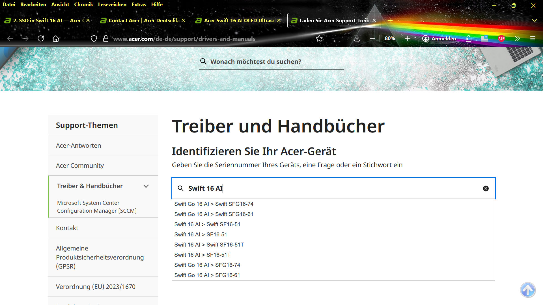Open the Hilfe menu

pos(157,5)
